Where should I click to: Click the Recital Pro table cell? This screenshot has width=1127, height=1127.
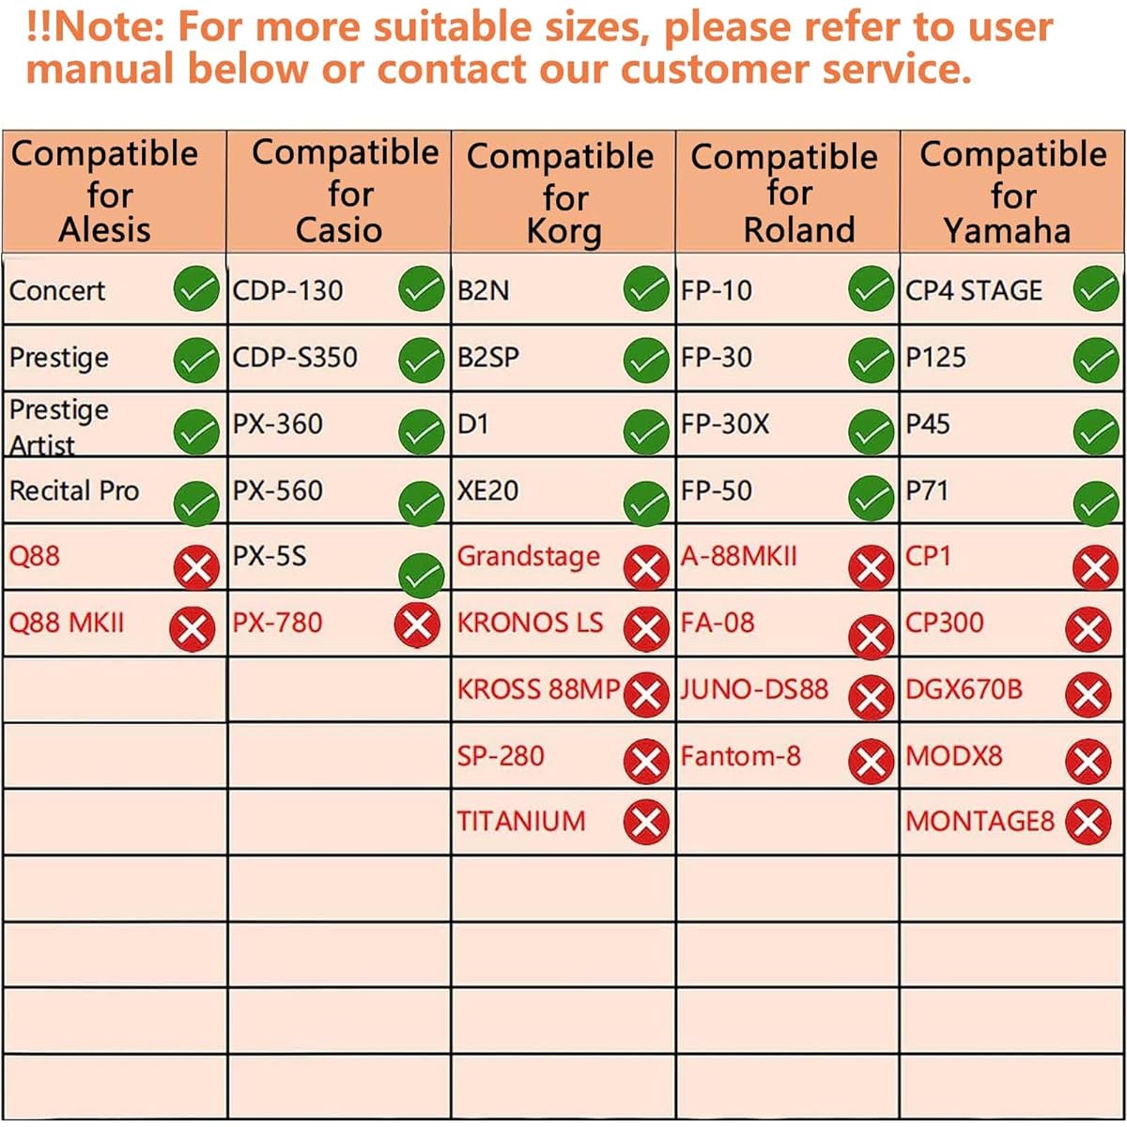pyautogui.click(x=114, y=490)
